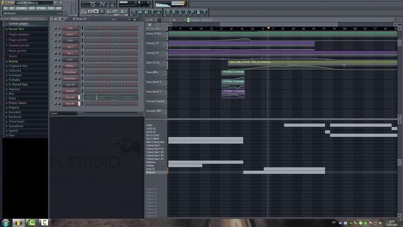Click the system tray clock

(x=392, y=223)
